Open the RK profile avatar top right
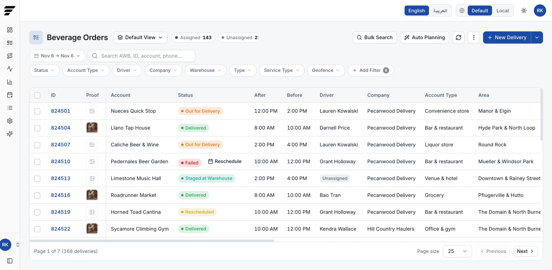 [540, 10]
